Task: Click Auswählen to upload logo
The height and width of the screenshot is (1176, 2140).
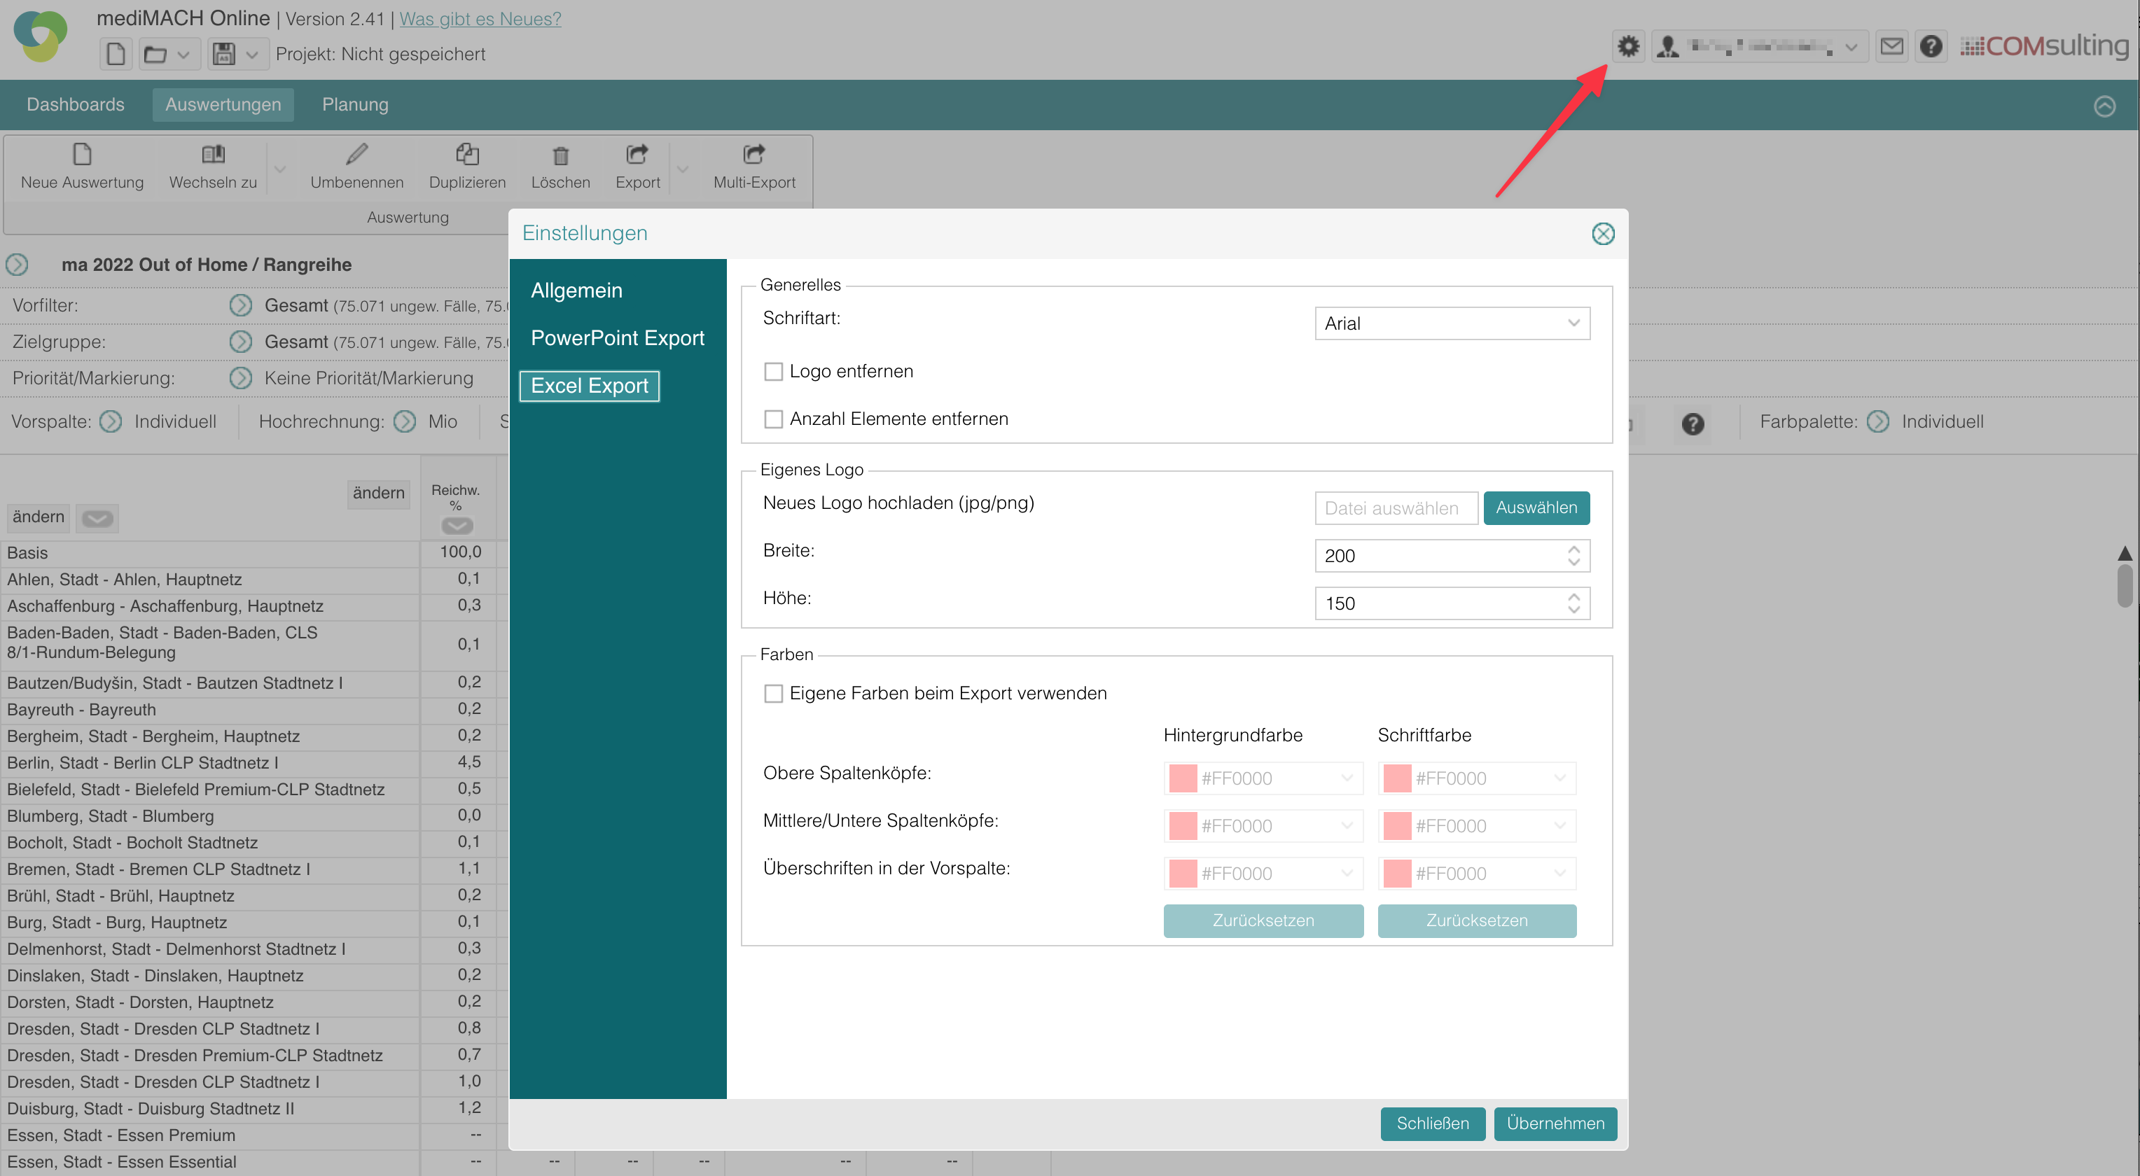Action: click(1536, 507)
